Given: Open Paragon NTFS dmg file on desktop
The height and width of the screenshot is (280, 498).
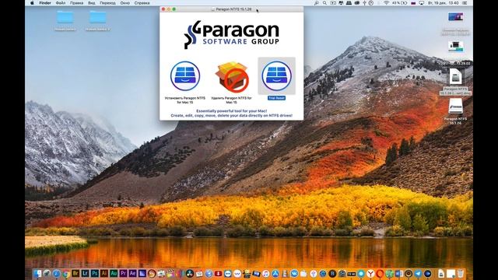Looking at the screenshot, I should point(455,77).
